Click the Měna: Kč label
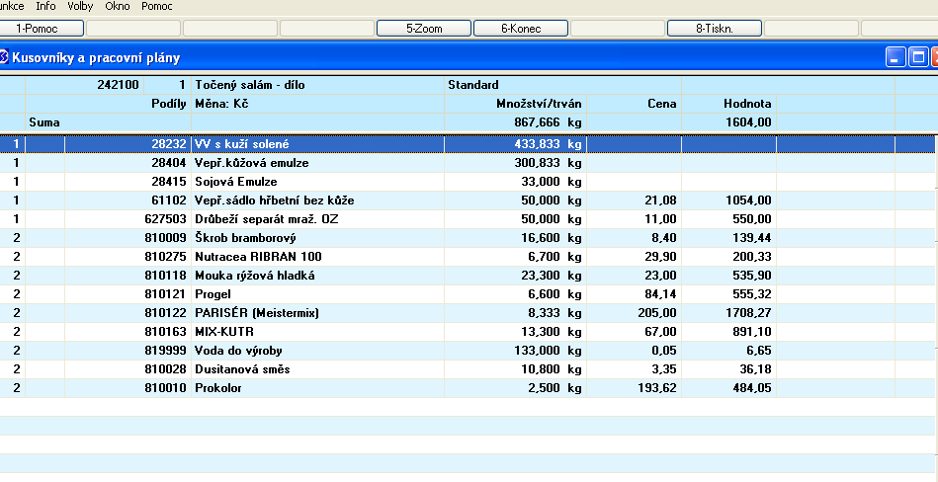Viewport: 938px width, 482px height. pyautogui.click(x=221, y=104)
